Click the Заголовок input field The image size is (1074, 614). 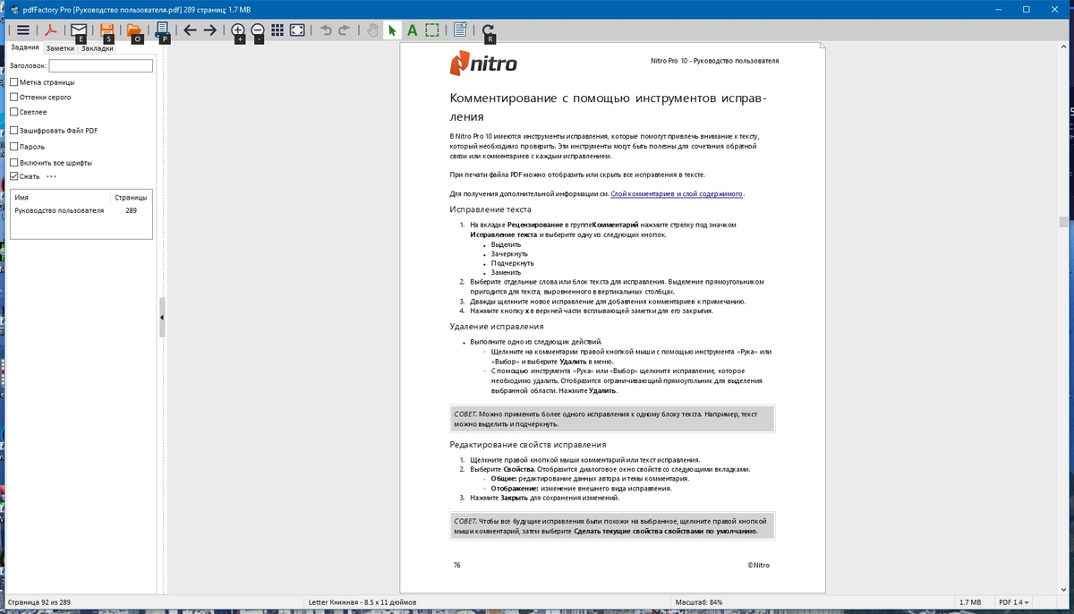[100, 65]
